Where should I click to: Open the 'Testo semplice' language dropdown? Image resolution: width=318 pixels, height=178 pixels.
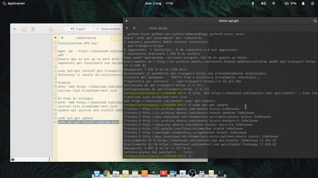click(x=108, y=29)
